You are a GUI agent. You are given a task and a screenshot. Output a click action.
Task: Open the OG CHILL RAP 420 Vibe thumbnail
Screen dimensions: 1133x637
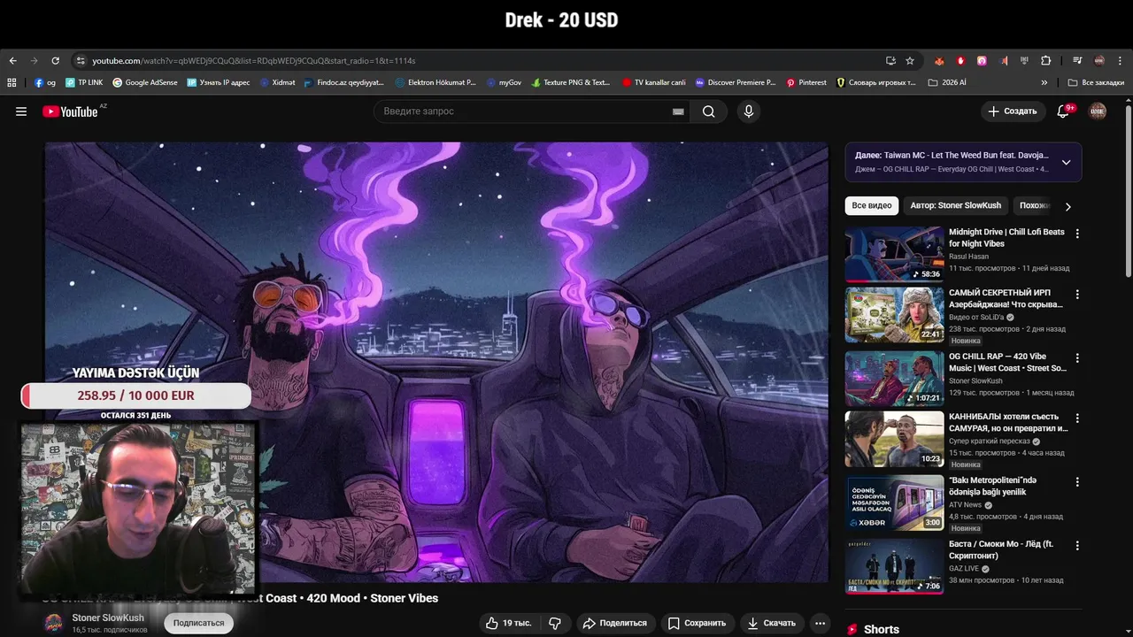point(894,380)
